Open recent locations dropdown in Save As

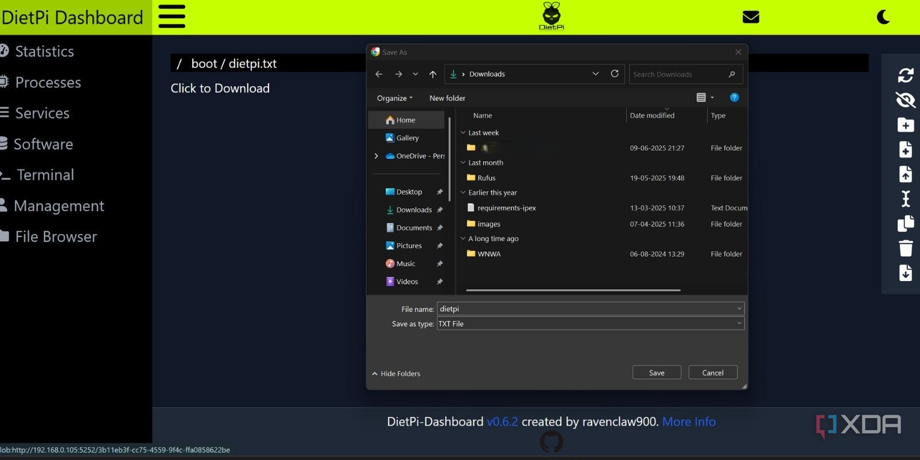tap(415, 74)
